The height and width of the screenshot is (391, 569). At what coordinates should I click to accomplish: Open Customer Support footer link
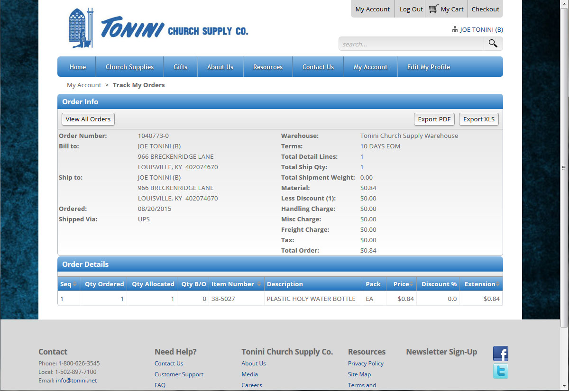[179, 374]
